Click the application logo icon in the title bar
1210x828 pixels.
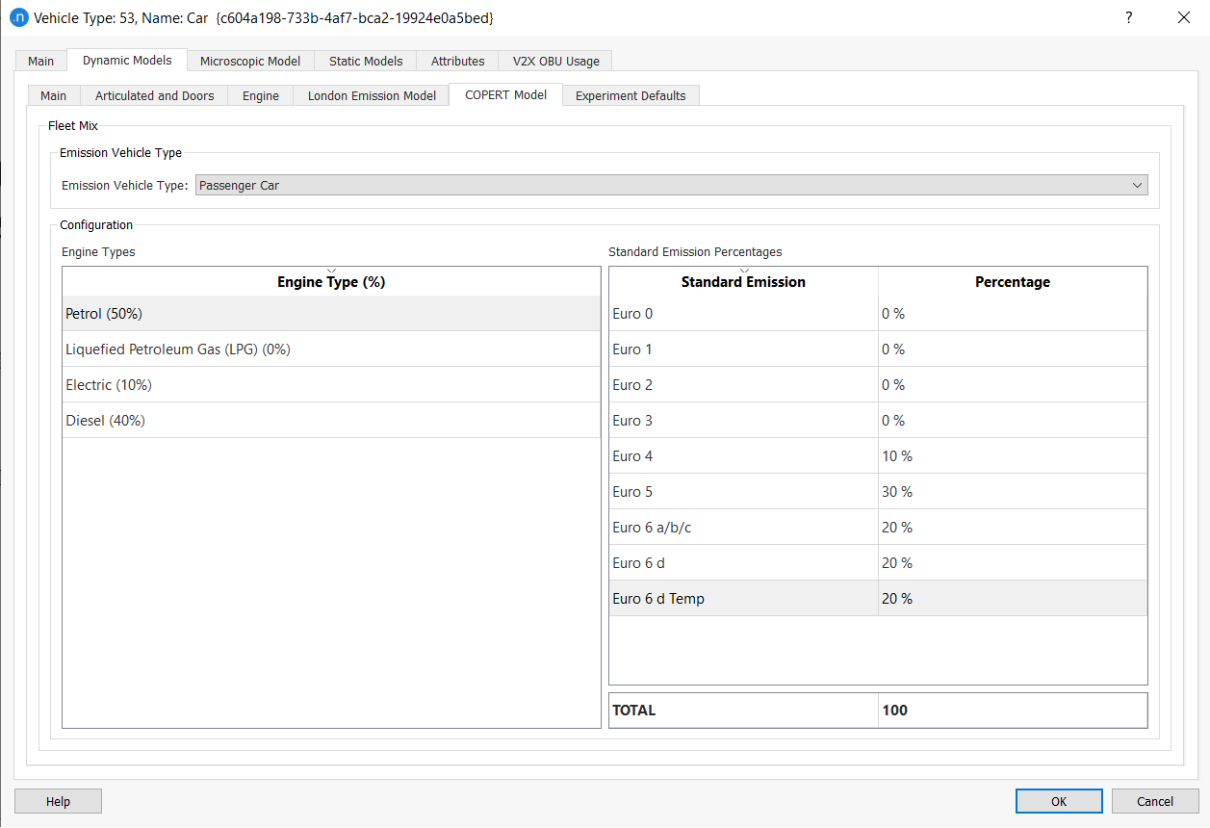click(19, 17)
